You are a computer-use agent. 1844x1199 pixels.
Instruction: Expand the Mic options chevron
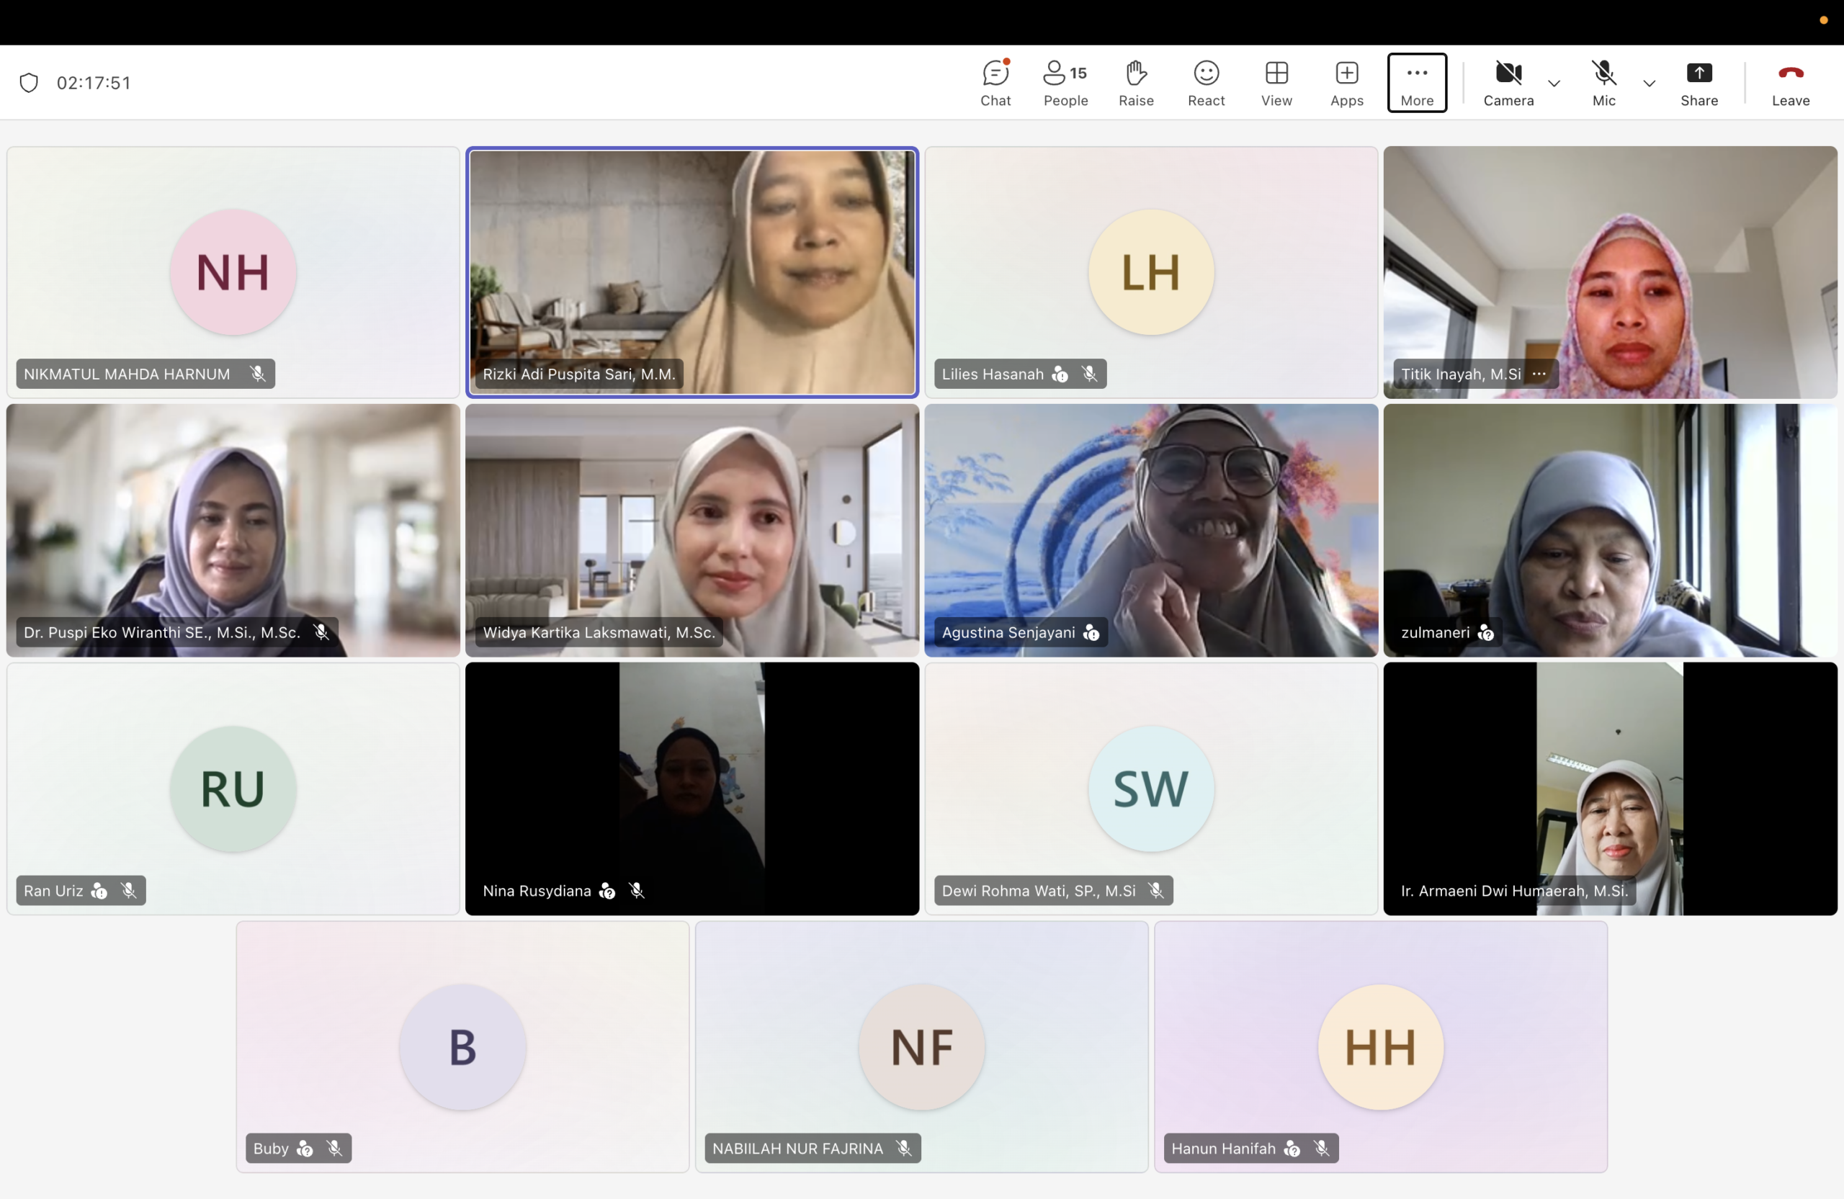(1649, 84)
